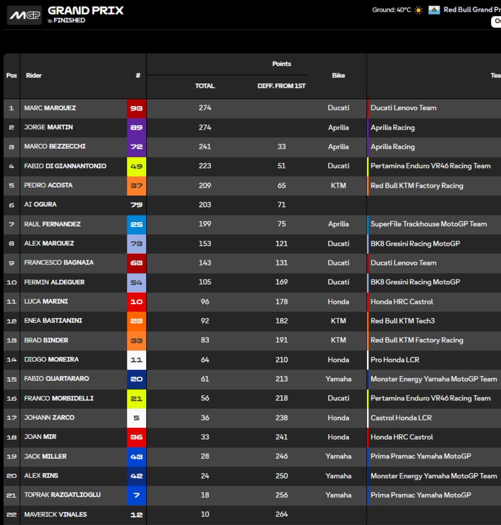501x525 pixels.
Task: Click the GRAND PRIX heading
Action: tap(86, 10)
